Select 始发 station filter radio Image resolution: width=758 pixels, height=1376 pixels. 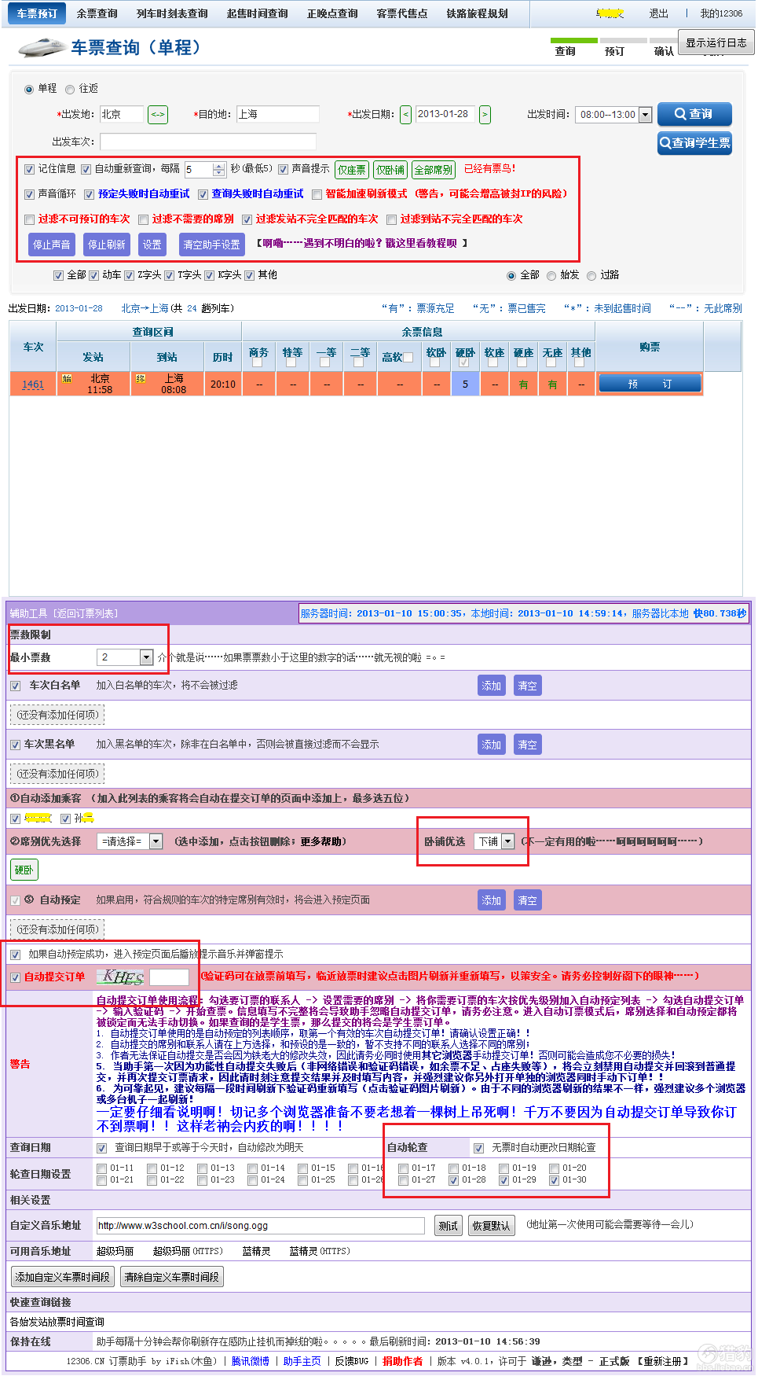(551, 276)
